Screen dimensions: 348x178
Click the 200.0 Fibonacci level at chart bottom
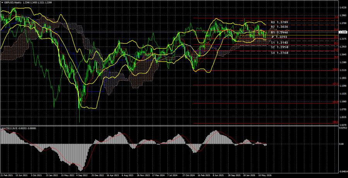tap(335, 122)
